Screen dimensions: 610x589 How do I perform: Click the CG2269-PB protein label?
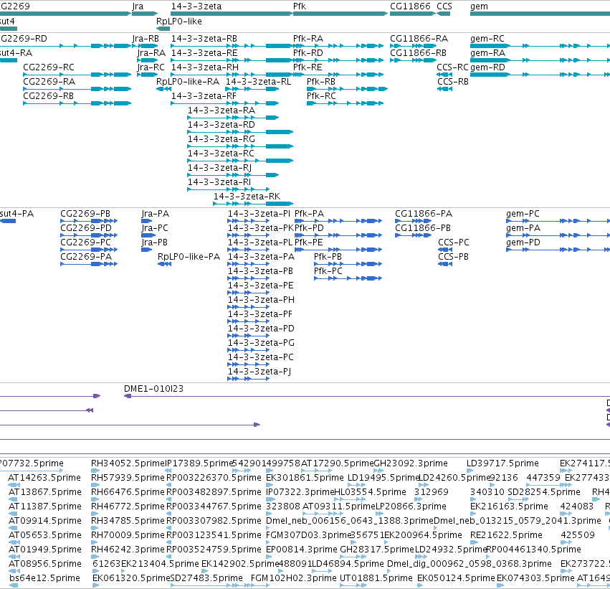85,214
